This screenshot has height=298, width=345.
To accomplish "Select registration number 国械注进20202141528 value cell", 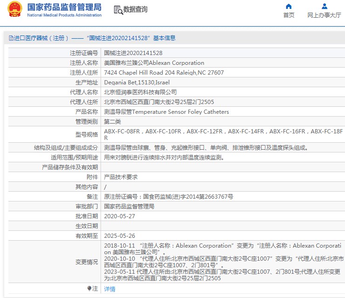I will pyautogui.click(x=223, y=53).
